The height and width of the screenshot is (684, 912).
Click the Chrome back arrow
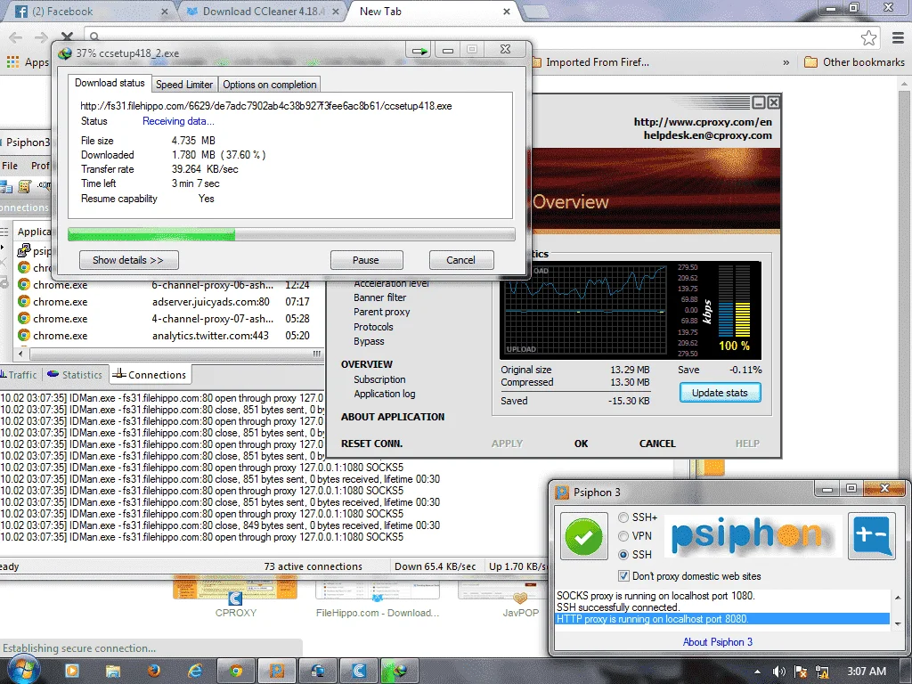pos(16,37)
